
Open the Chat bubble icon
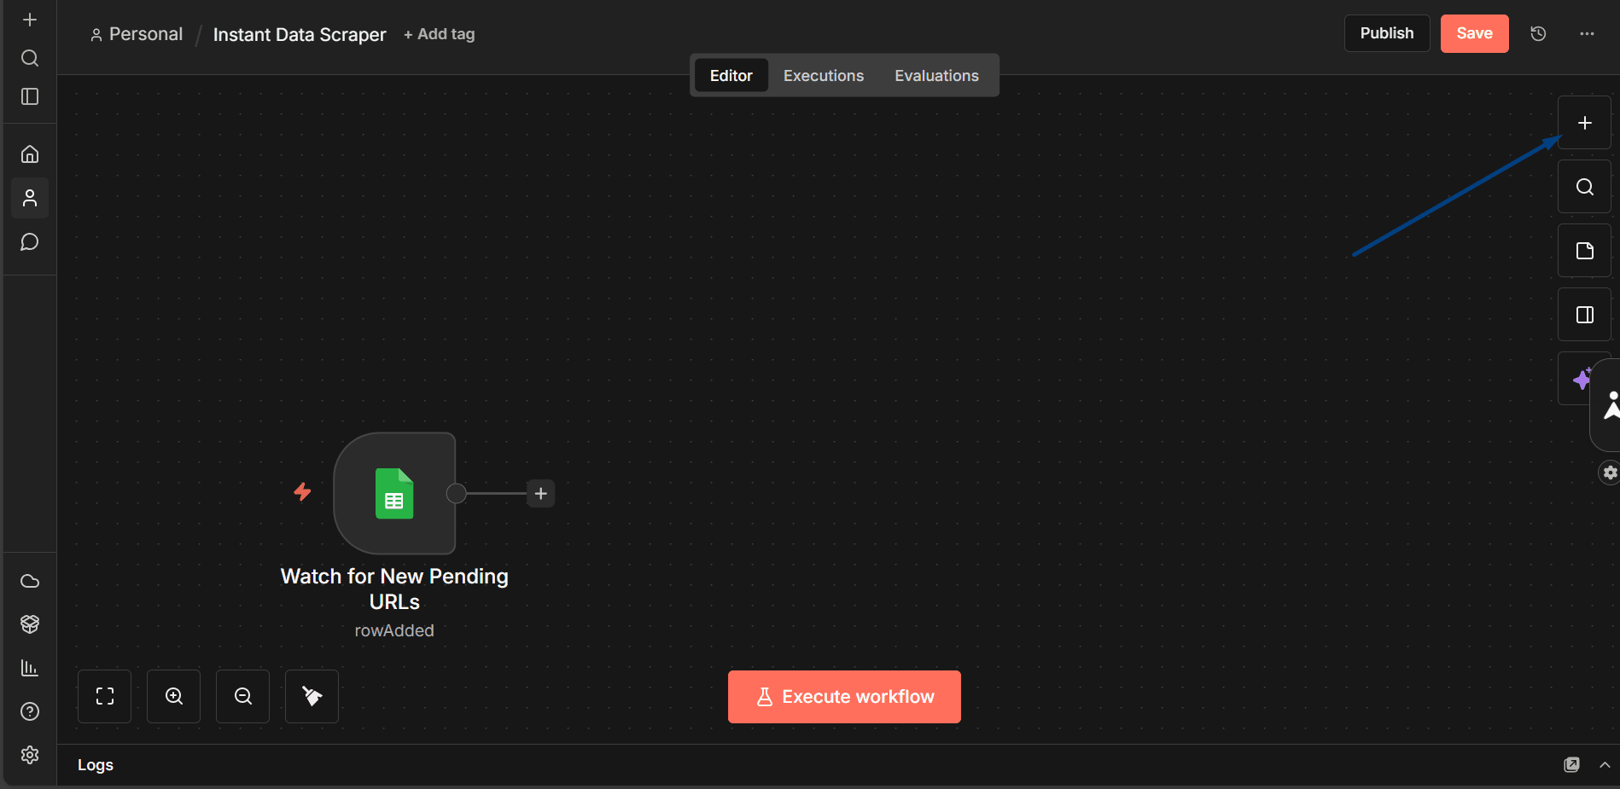tap(30, 242)
